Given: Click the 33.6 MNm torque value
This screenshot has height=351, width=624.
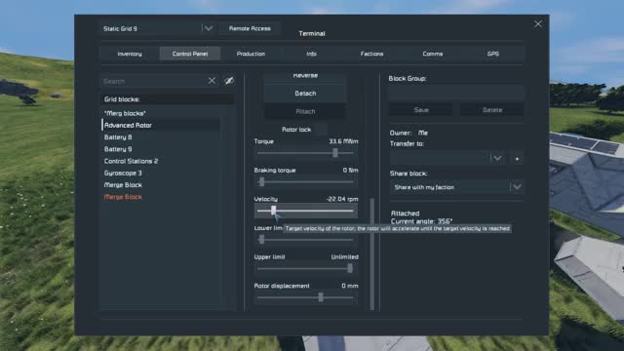Looking at the screenshot, I should pyautogui.click(x=343, y=141).
